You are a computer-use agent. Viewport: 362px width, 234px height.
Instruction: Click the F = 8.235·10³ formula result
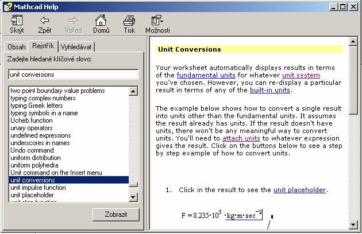222,215
